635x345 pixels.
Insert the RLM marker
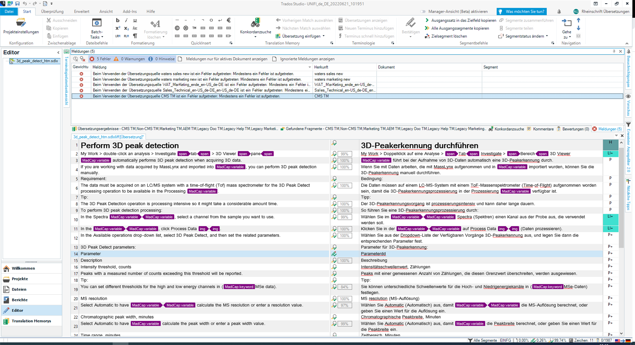(x=126, y=36)
